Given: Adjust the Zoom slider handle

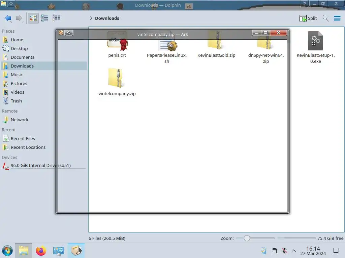Looking at the screenshot, I should pos(247,238).
